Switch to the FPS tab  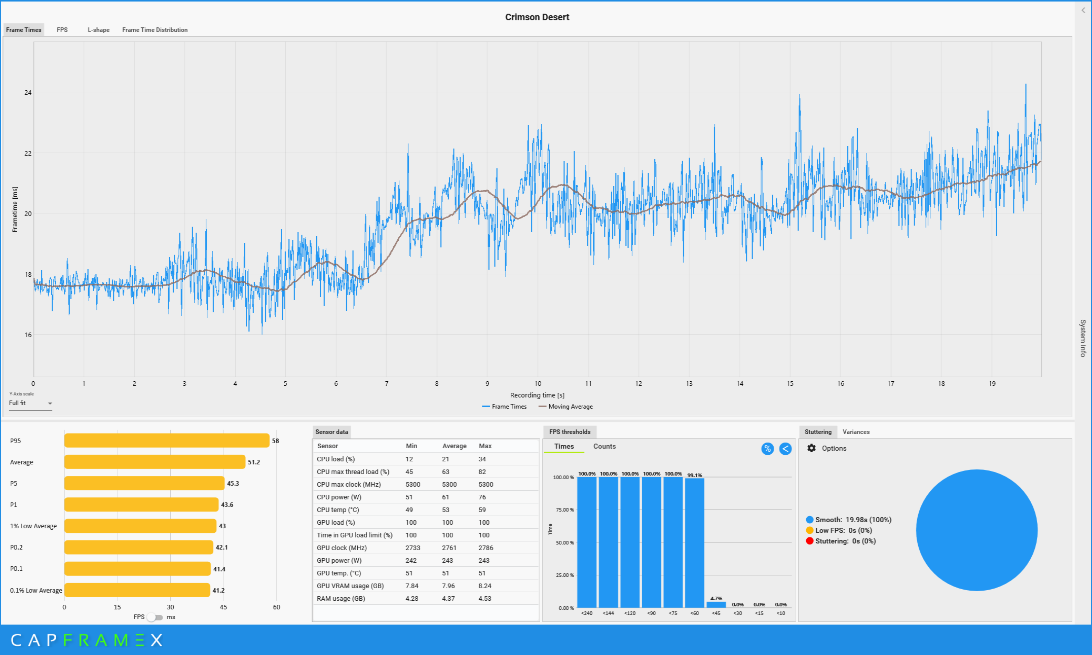pyautogui.click(x=62, y=30)
